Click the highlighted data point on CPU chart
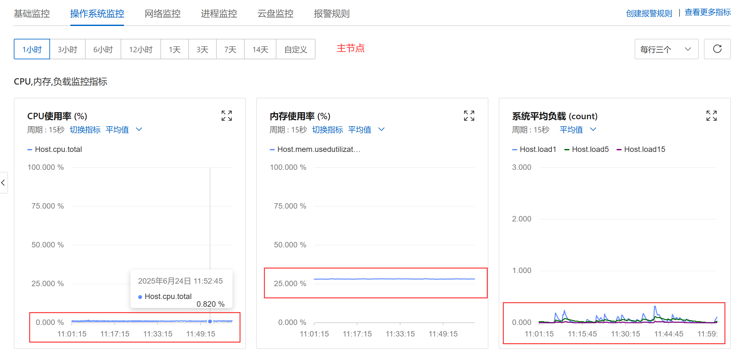 click(210, 321)
